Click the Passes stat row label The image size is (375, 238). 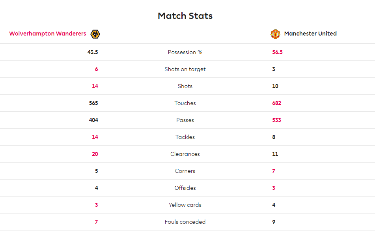pos(185,120)
